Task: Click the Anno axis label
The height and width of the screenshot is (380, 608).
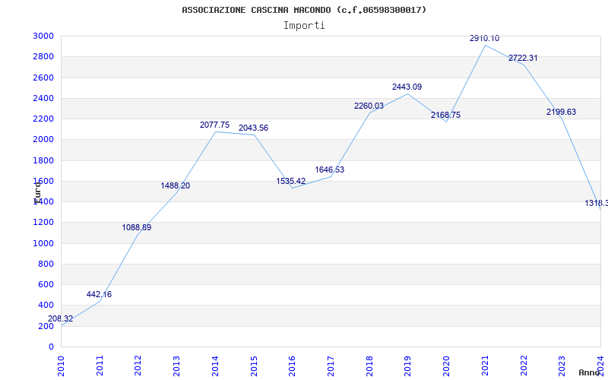Action: pos(588,372)
